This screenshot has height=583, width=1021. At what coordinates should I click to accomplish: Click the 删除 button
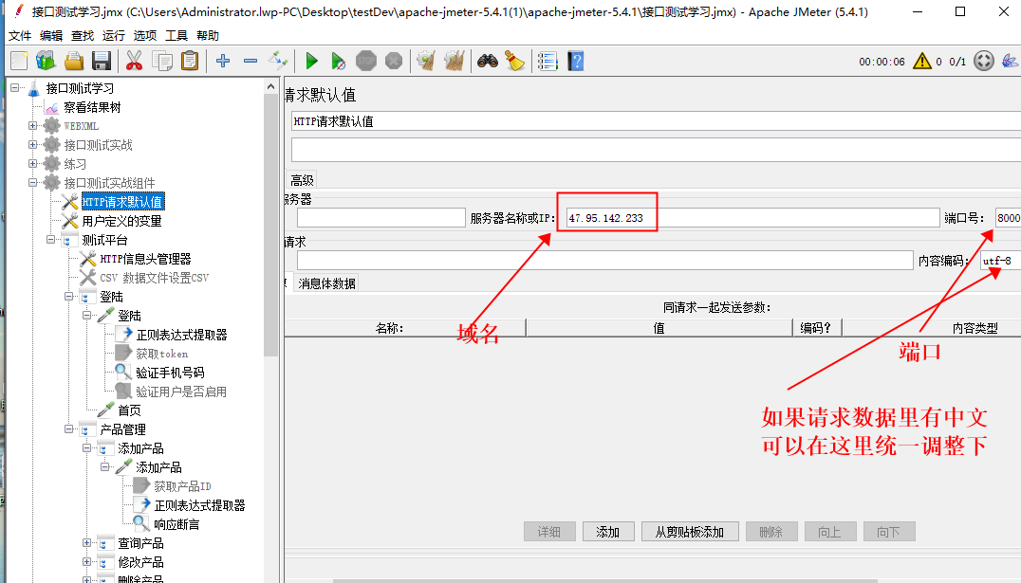click(771, 532)
